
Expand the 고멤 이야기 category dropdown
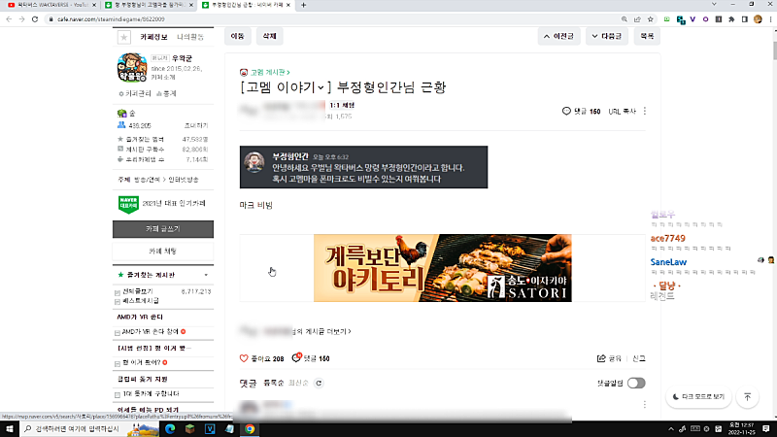[x=321, y=87]
